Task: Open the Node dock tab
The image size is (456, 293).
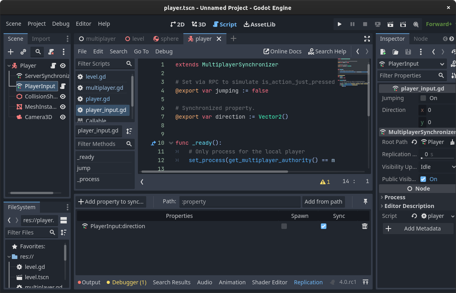Action: [420, 39]
